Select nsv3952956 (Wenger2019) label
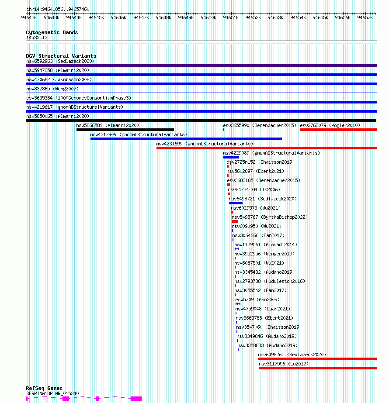Viewport: 389px width, 403px height. 264,254
